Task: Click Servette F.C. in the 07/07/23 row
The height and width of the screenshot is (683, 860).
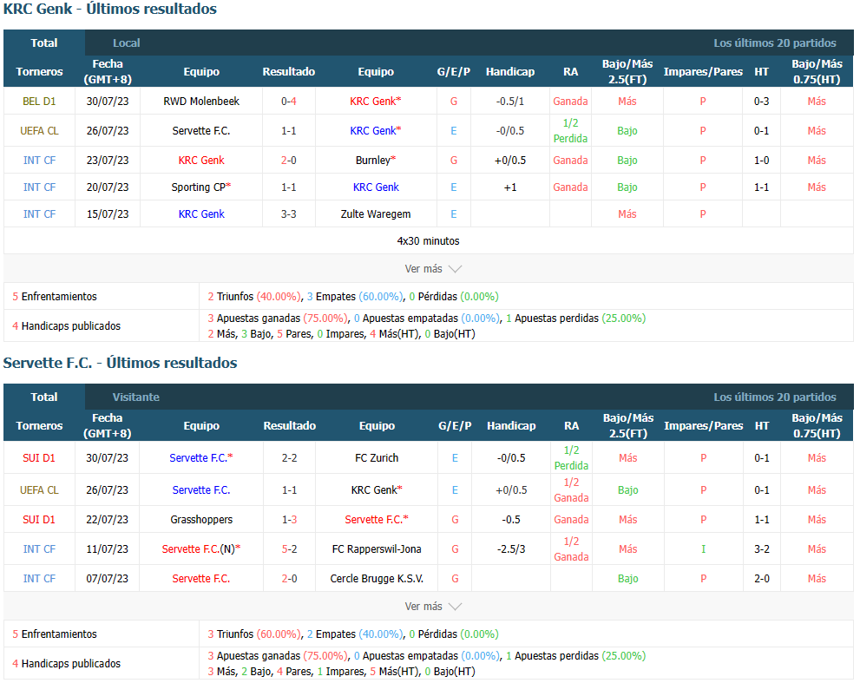Action: pyautogui.click(x=201, y=578)
